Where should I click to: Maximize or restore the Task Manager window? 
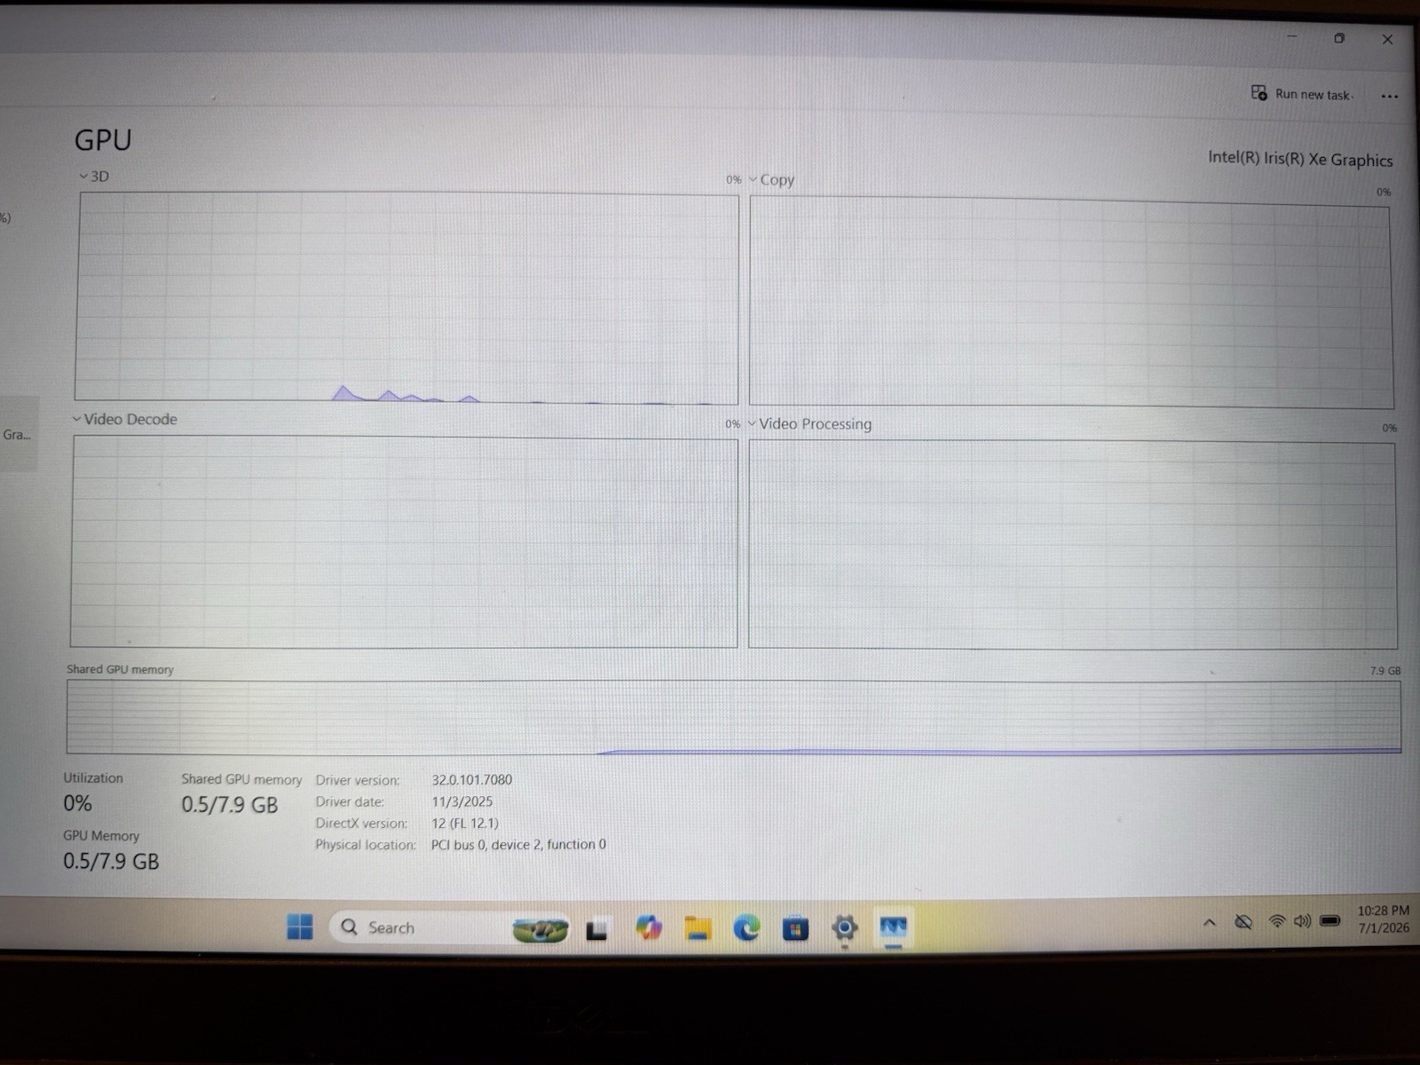[1339, 38]
